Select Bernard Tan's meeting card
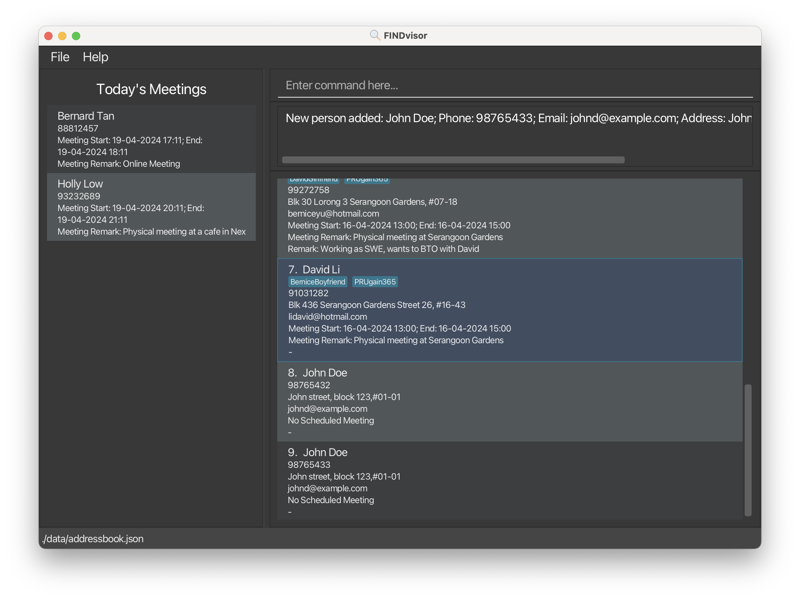The height and width of the screenshot is (600, 800). coord(151,139)
